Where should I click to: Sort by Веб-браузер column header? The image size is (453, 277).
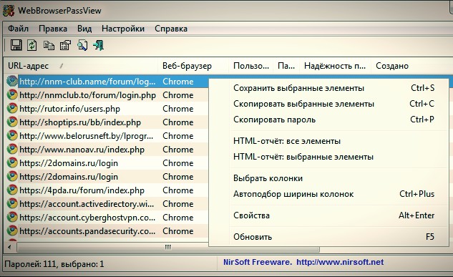point(193,66)
